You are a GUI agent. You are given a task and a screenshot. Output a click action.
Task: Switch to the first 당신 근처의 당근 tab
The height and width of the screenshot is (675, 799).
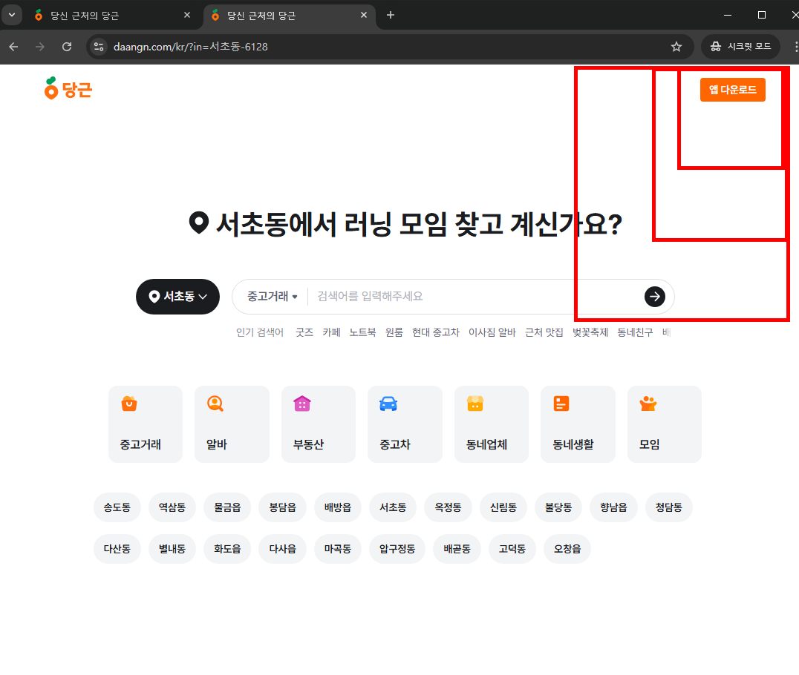click(111, 15)
